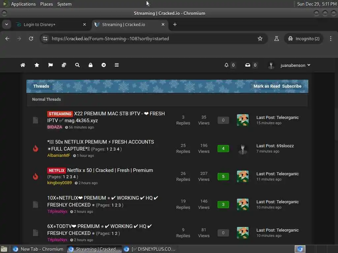This screenshot has width=338, height=253.
Task: Click the clock Sun Dec 29, 5:11 PM
Action: (317, 4)
